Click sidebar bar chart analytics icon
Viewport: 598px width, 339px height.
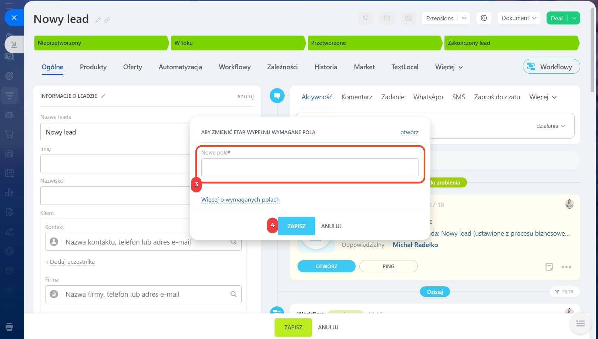(10, 192)
